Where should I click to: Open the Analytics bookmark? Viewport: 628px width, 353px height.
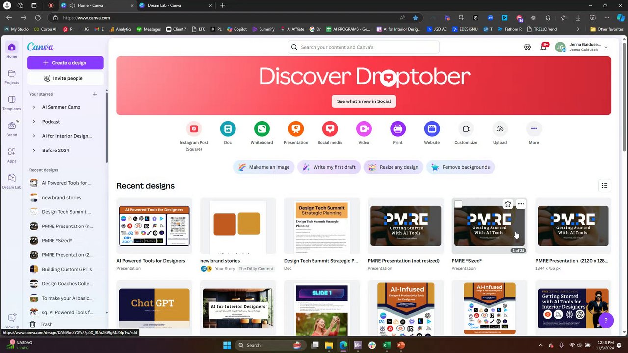coord(120,29)
